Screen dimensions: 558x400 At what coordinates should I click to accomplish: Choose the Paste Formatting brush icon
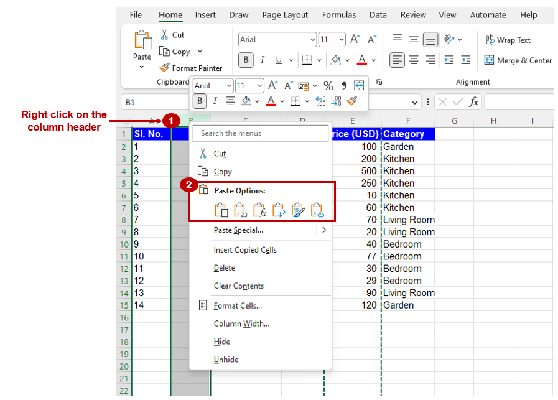(x=298, y=210)
